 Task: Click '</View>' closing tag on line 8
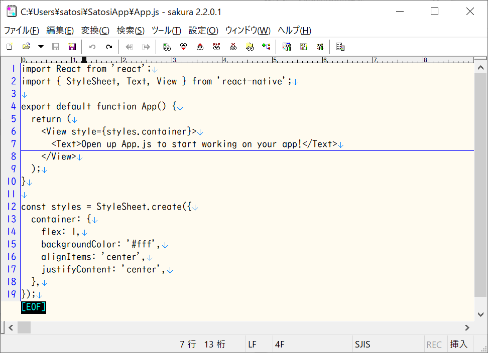(x=59, y=156)
